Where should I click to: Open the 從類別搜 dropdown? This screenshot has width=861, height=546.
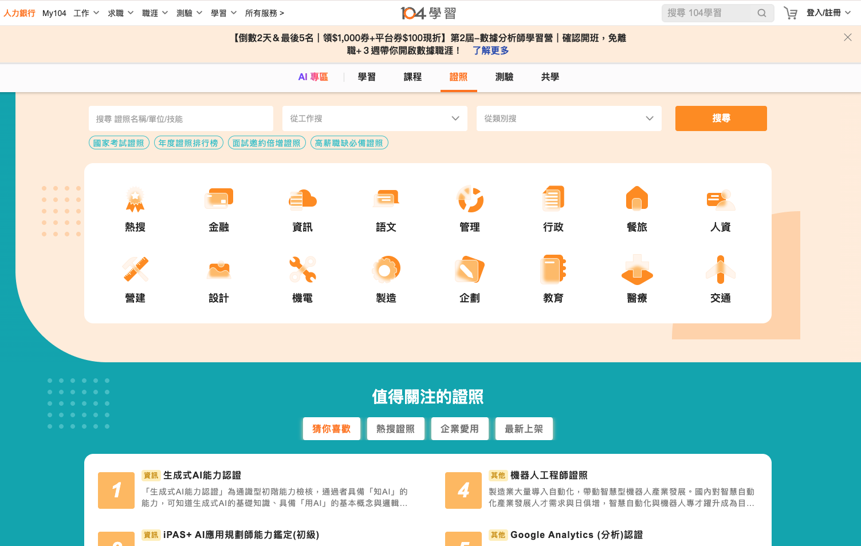[569, 118]
